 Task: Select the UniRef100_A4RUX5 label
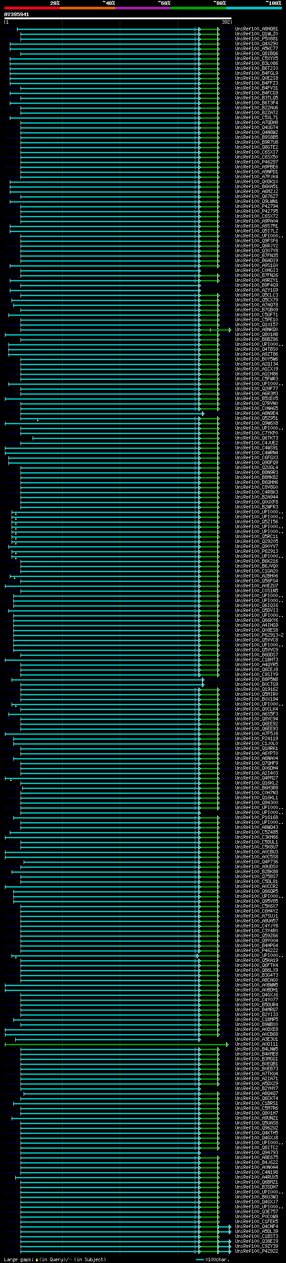257,1178
